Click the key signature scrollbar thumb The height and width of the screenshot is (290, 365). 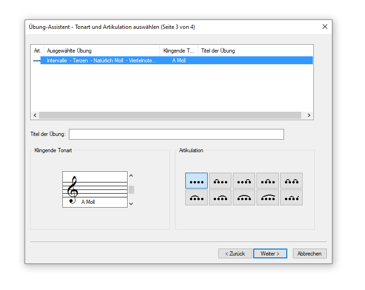[131, 190]
